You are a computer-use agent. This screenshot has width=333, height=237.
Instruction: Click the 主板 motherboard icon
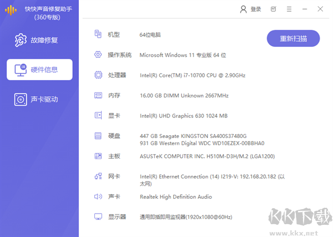tap(98, 156)
